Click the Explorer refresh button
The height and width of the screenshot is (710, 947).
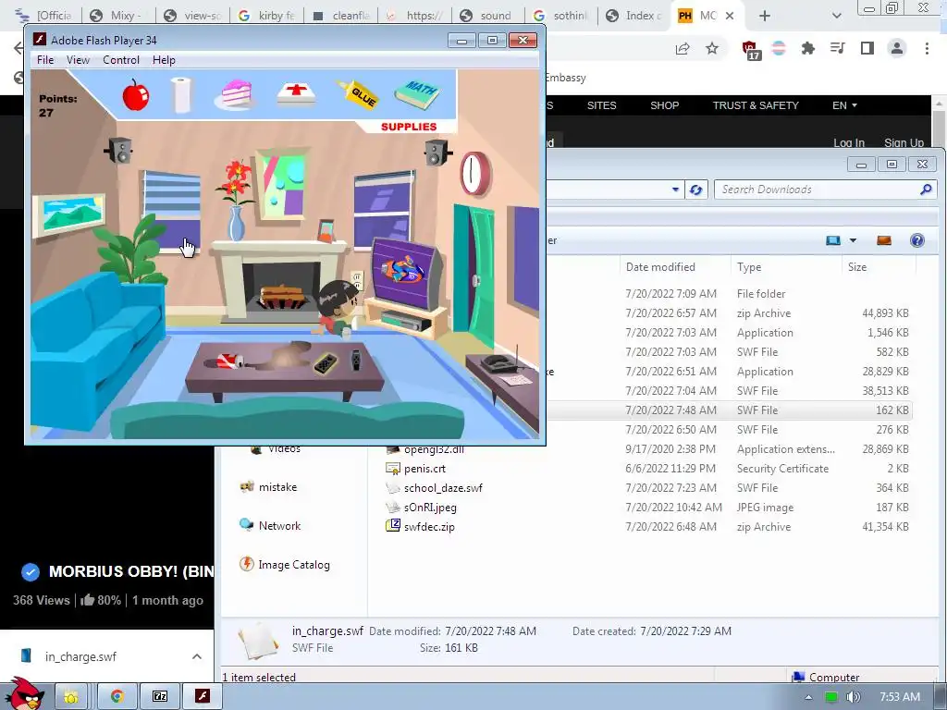(695, 190)
